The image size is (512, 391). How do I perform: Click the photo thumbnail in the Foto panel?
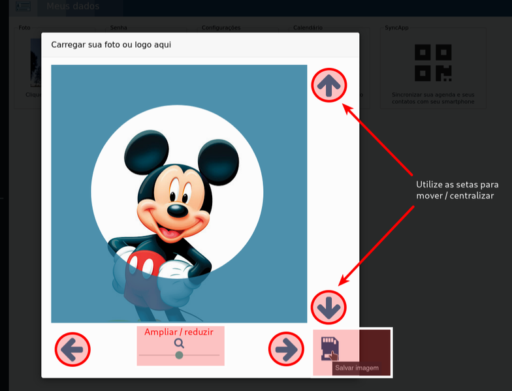tap(35, 63)
